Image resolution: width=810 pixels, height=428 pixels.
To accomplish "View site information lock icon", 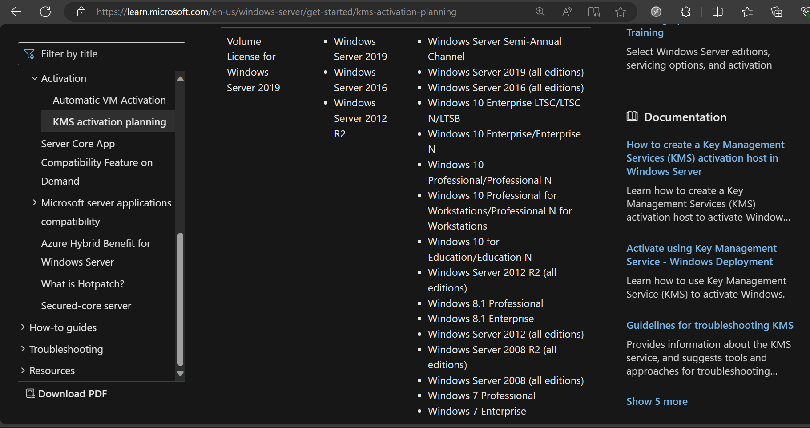I will [x=81, y=12].
